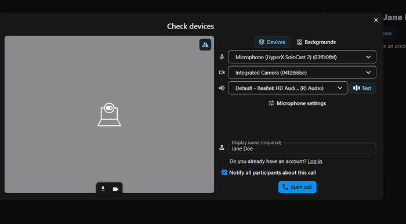Viewport: 406px width, 224px height.
Task: Uncheck Notify all participants about this call
Action: pyautogui.click(x=224, y=172)
